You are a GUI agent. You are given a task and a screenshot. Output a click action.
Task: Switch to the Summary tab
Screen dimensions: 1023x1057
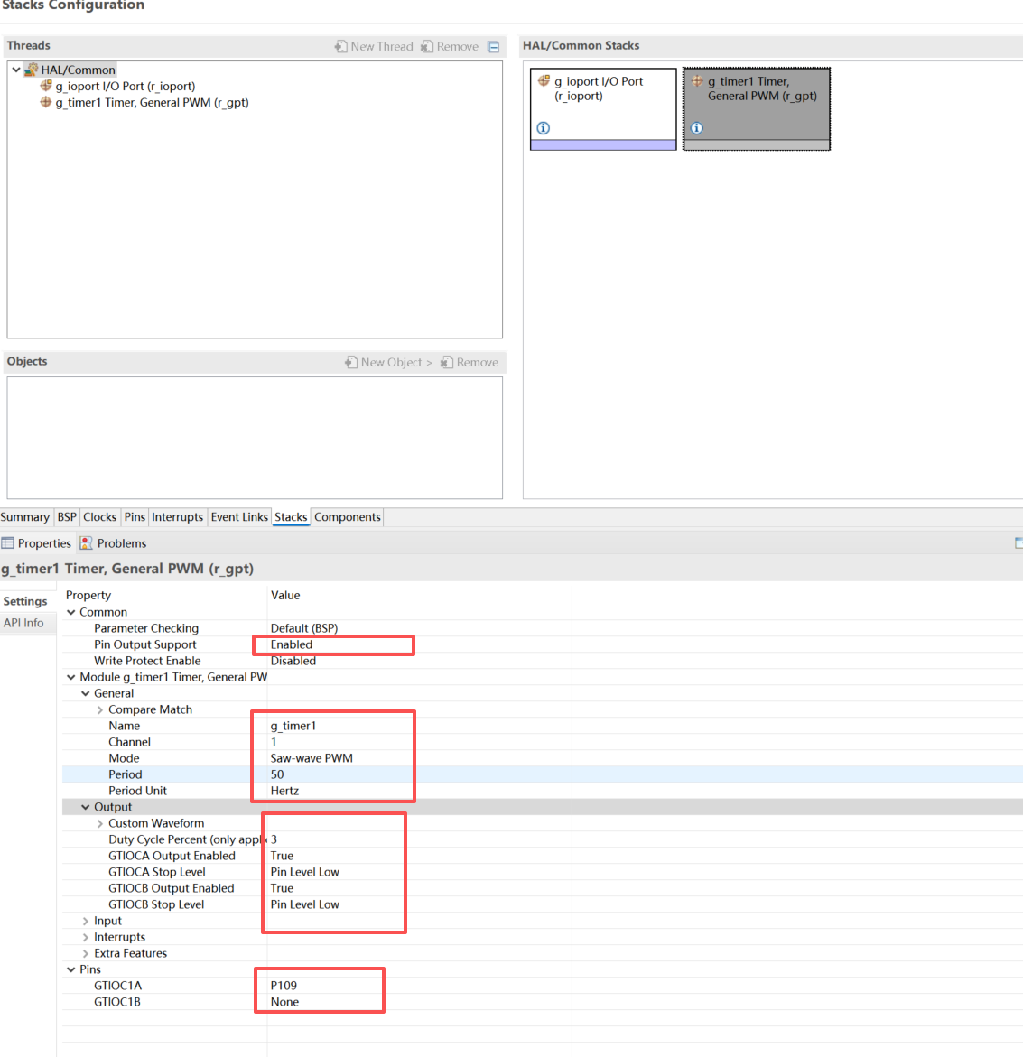25,517
